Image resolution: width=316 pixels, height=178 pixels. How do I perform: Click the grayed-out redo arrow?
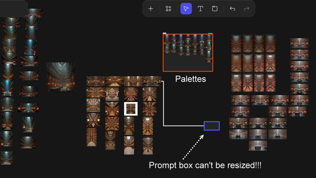pos(246,9)
